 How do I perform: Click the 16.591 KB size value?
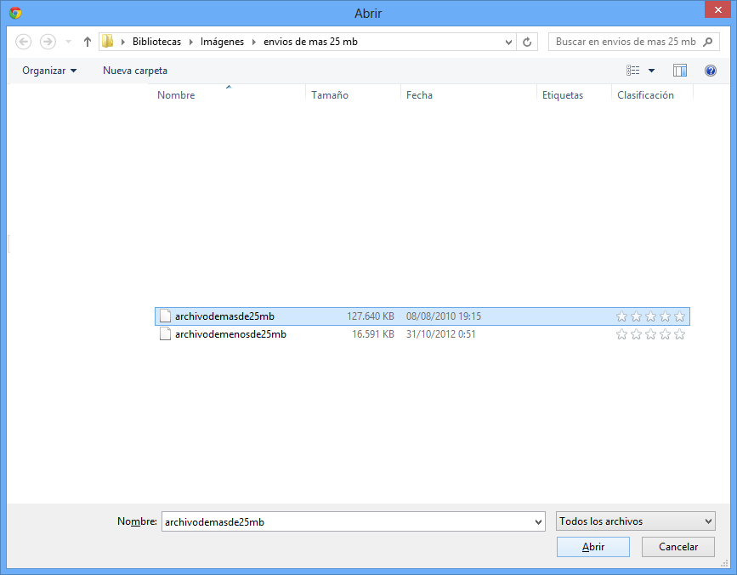[372, 334]
